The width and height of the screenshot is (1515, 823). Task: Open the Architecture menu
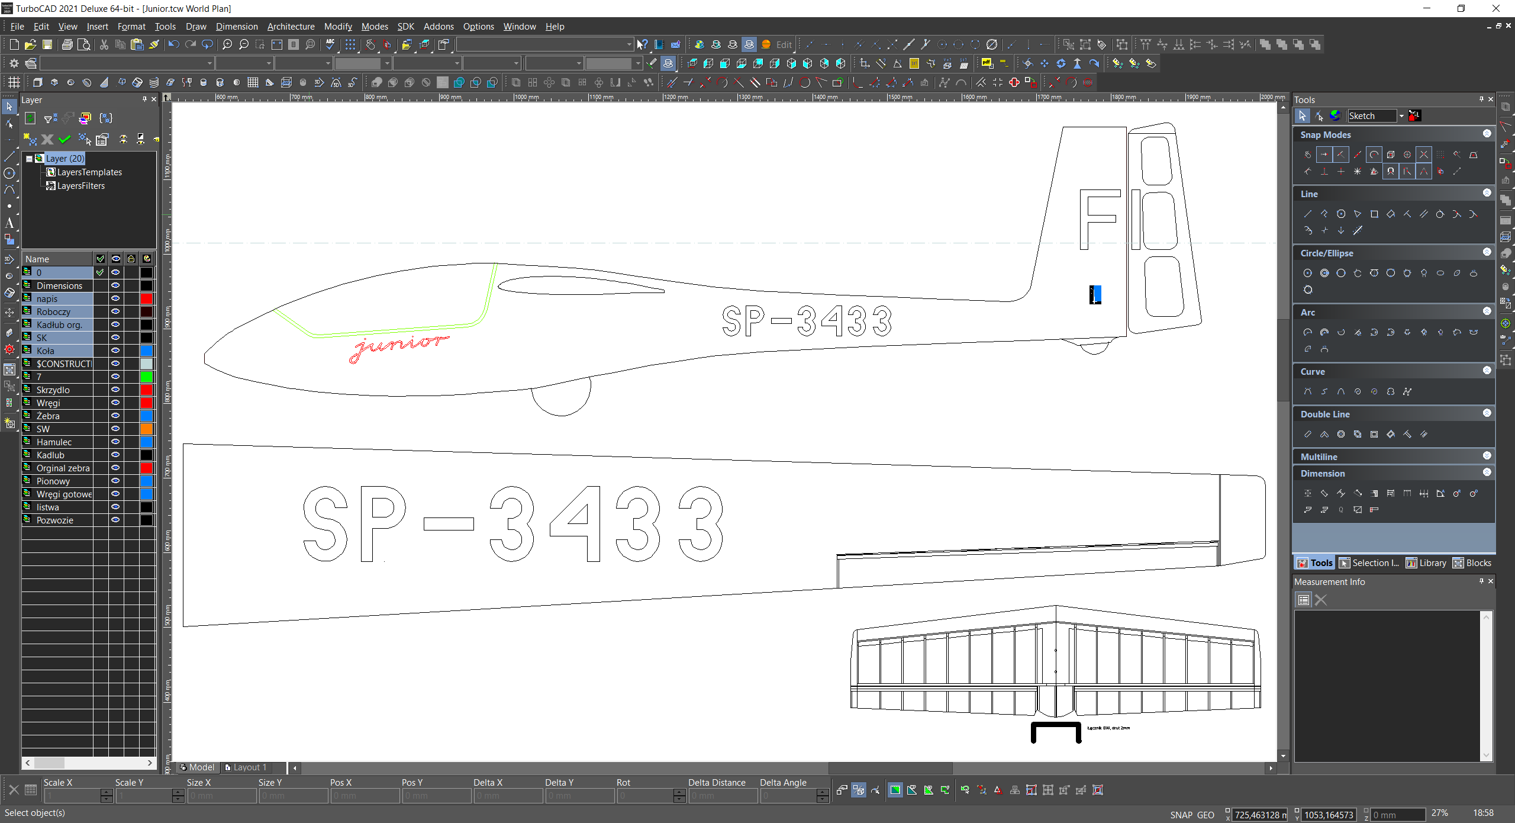click(x=291, y=26)
